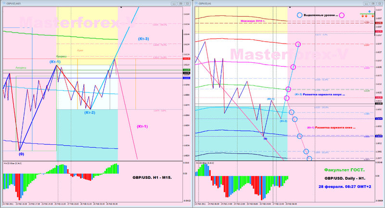Click 'GBP/USD. H1 - M15.' text

[152, 177]
